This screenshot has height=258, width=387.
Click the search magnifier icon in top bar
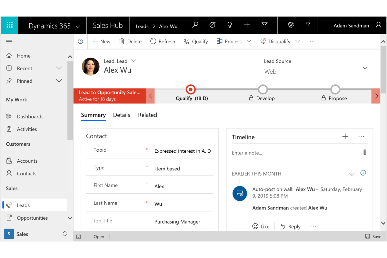[x=195, y=25]
